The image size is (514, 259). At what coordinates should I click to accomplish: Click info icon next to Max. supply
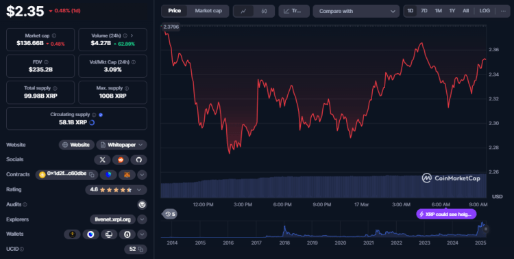[127, 88]
